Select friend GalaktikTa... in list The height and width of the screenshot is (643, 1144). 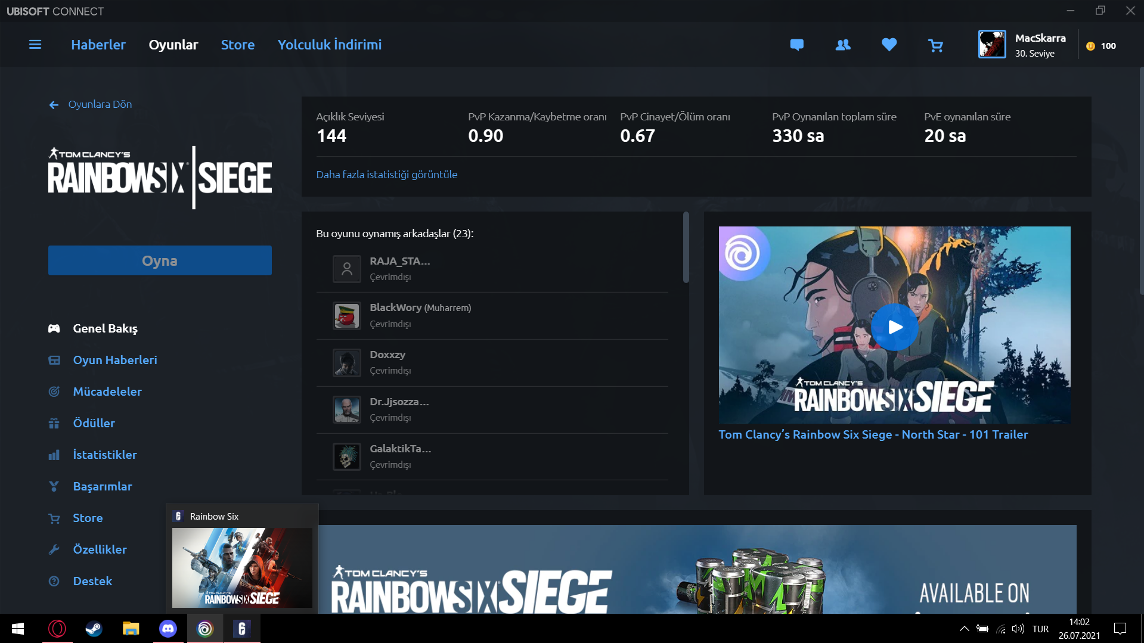[x=492, y=457]
